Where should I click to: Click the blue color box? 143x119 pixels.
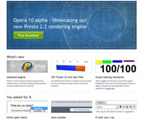point(117,61)
